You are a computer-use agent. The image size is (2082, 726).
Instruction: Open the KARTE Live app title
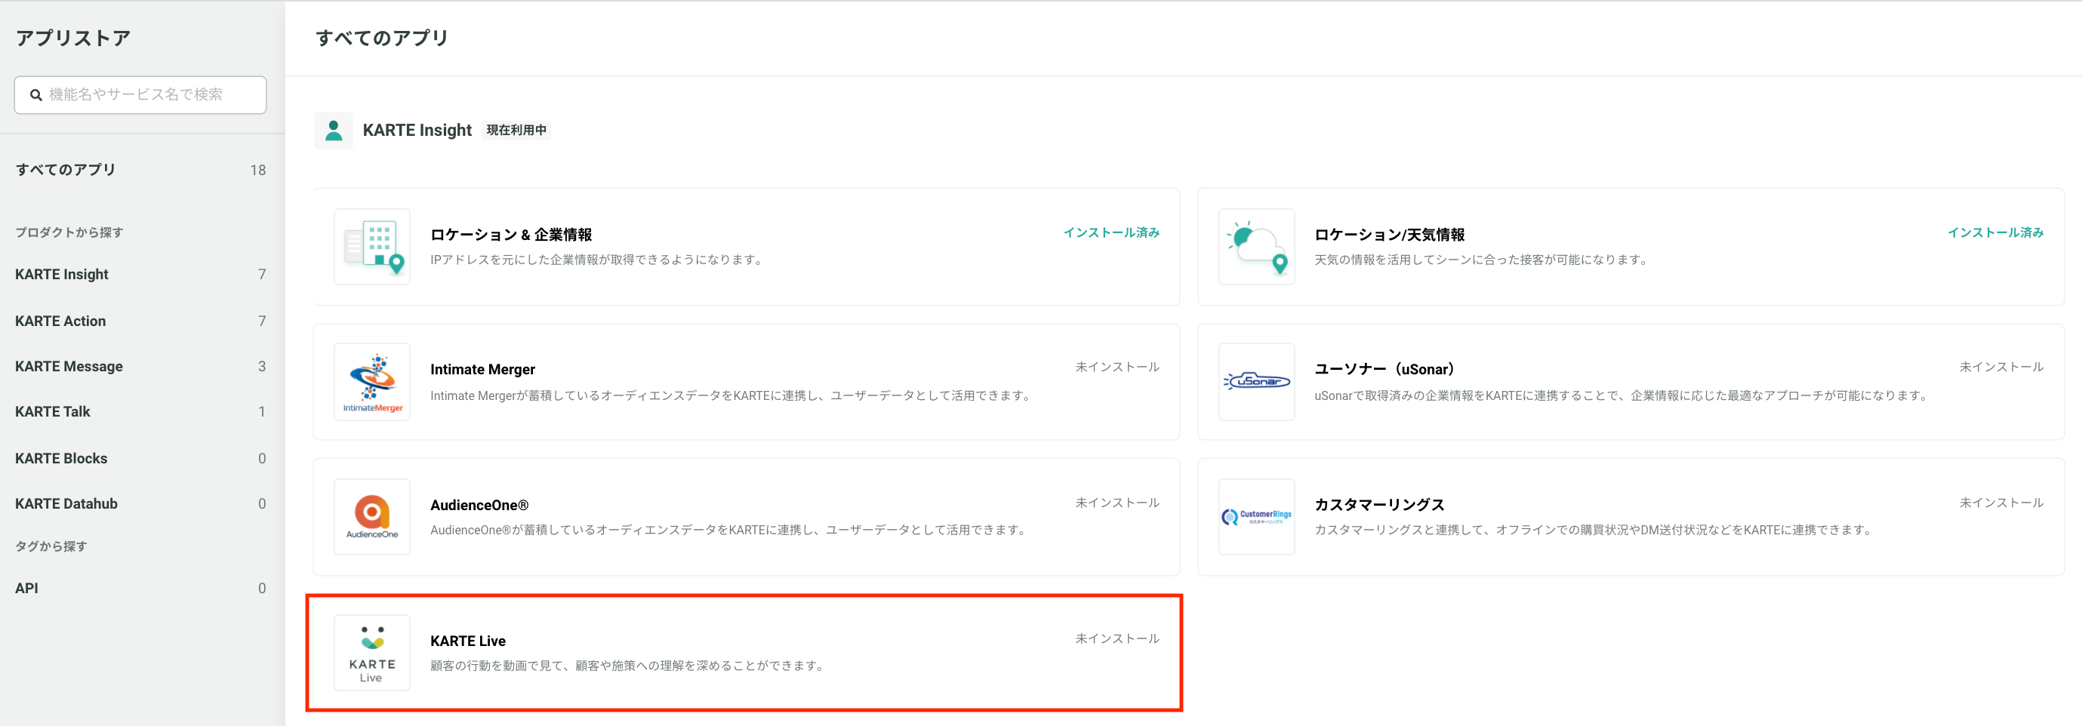tap(468, 641)
